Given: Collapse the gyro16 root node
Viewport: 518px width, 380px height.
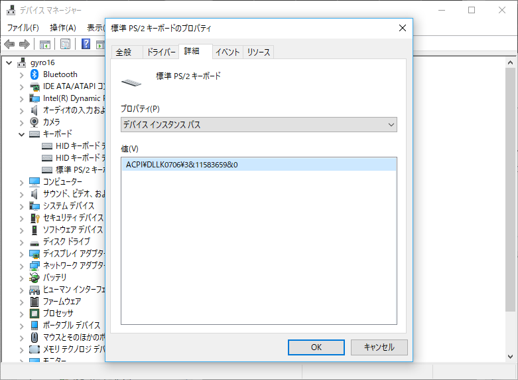Looking at the screenshot, I should 9,62.
